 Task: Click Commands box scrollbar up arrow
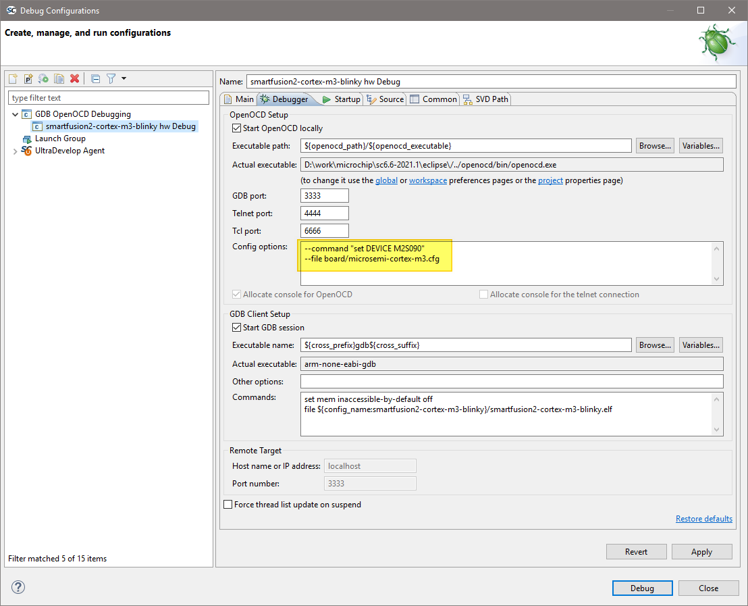point(716,399)
